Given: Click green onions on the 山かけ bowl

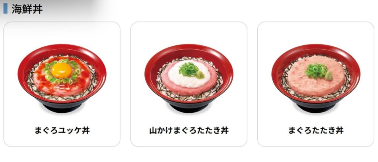Looking at the screenshot, I should [189, 70].
